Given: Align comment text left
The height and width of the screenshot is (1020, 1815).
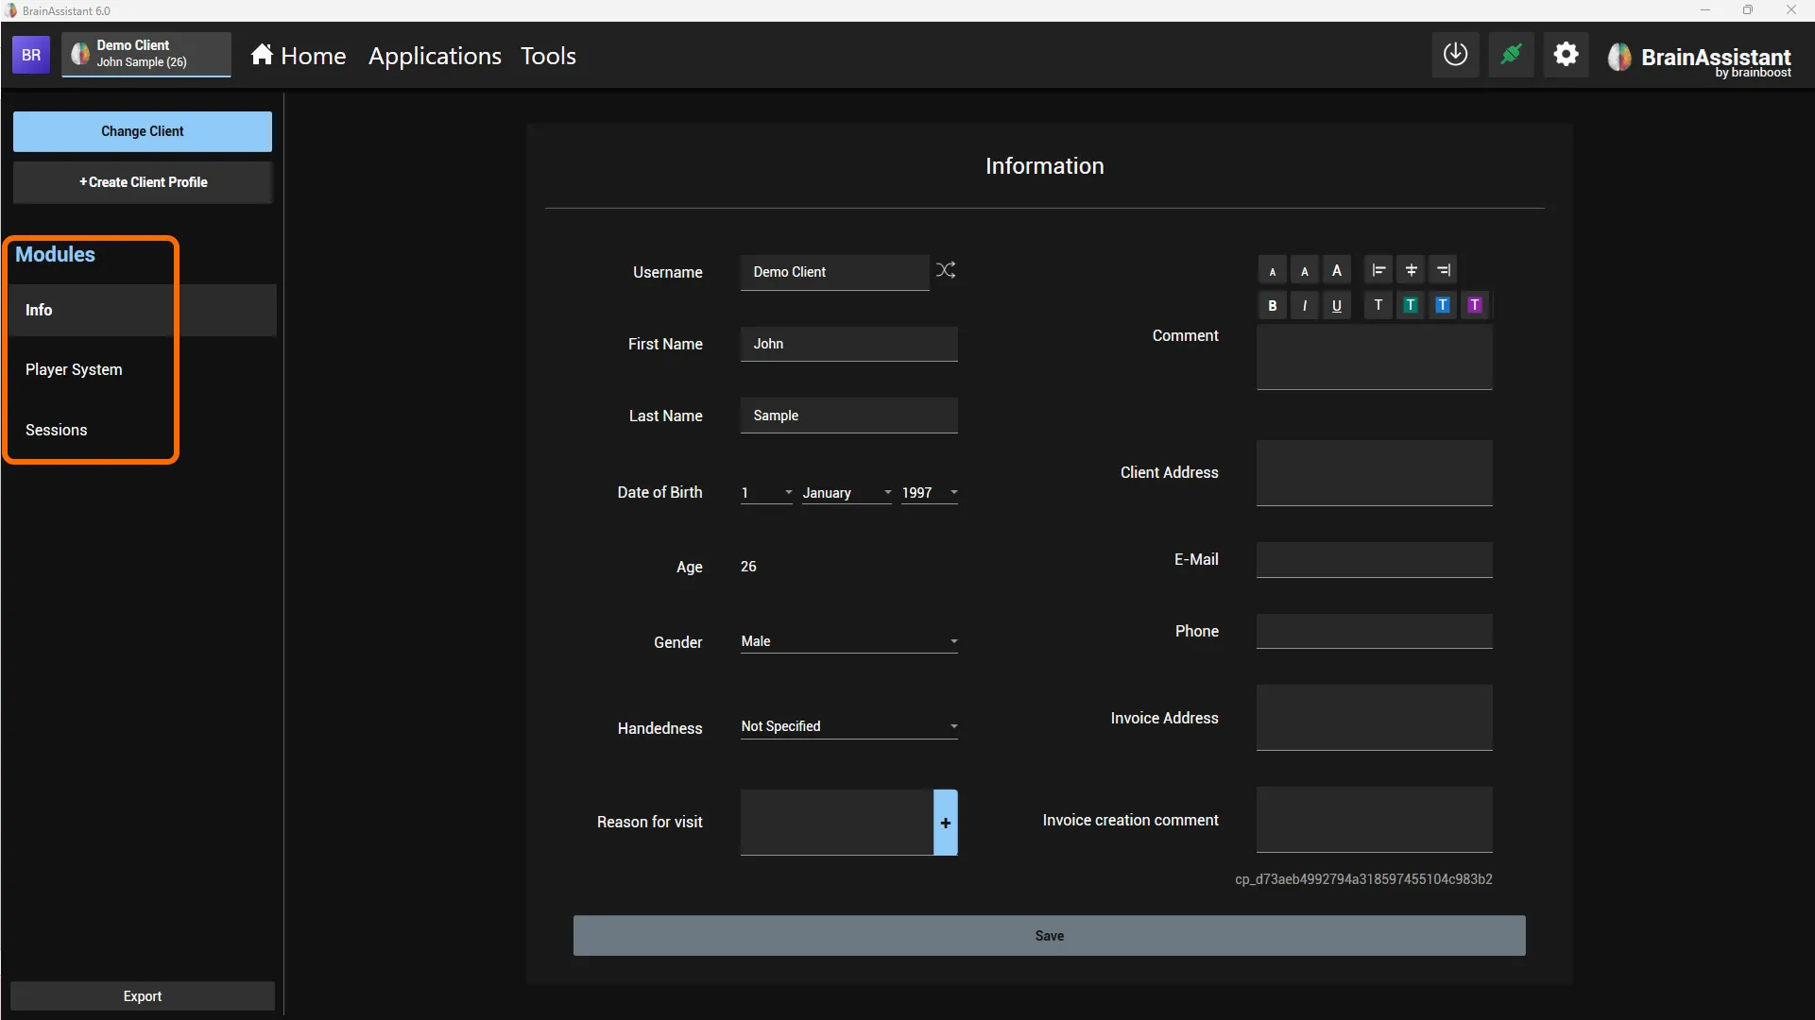Looking at the screenshot, I should pos(1378,271).
